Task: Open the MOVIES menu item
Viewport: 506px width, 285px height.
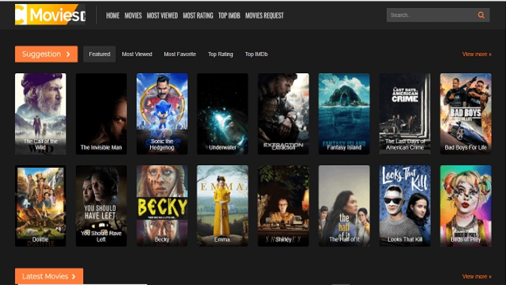Action: [x=133, y=16]
